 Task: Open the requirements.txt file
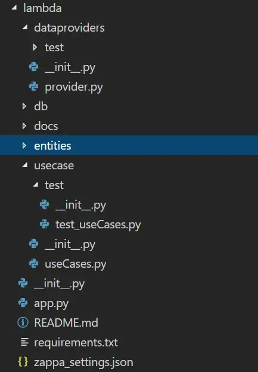click(x=76, y=343)
